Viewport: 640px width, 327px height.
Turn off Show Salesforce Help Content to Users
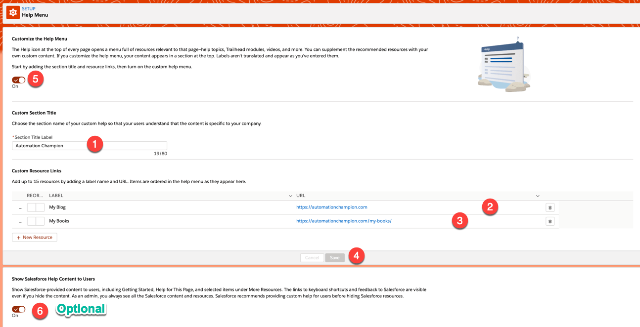tap(18, 309)
